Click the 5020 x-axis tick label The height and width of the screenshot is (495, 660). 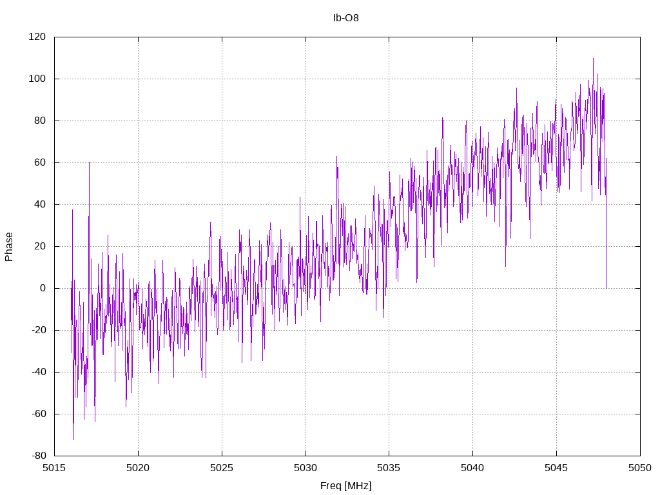(138, 468)
